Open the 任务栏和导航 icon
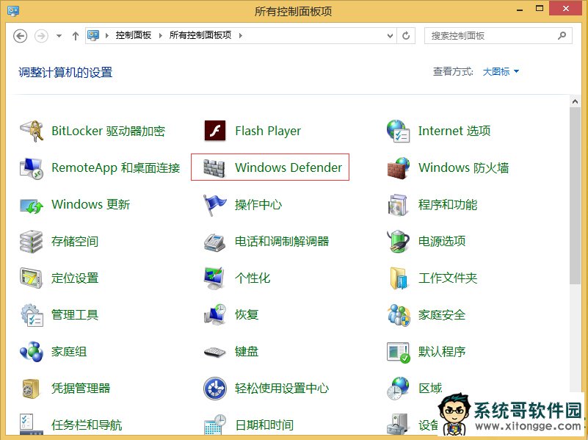Screen dimensions: 588x440 32,425
